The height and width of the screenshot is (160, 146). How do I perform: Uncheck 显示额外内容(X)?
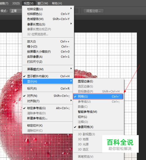click(48, 76)
